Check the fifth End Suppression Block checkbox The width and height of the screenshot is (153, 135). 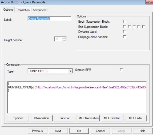pos(144,27)
